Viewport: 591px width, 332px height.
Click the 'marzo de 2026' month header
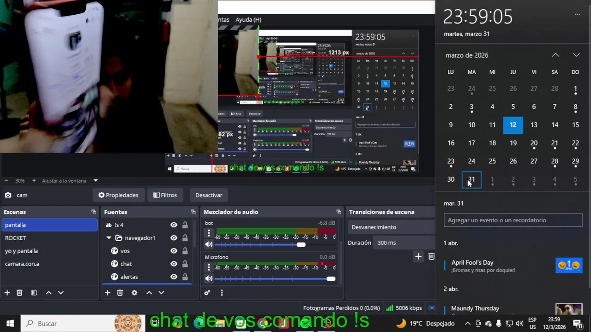[x=467, y=55]
